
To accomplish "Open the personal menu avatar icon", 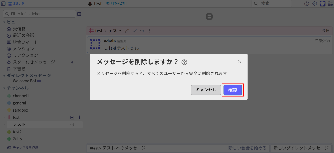I will [323, 4].
